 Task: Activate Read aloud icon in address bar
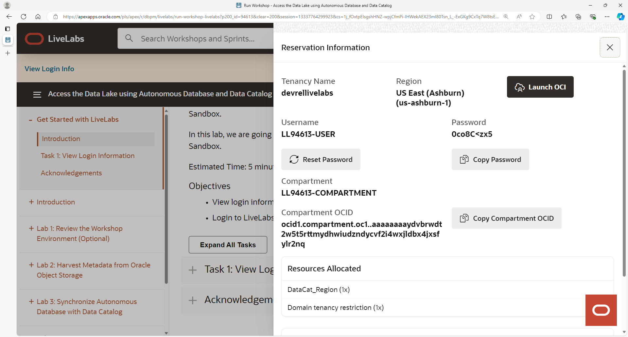[519, 17]
